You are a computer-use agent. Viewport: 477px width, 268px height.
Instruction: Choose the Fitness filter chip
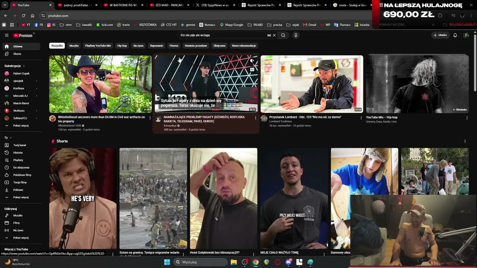174,46
